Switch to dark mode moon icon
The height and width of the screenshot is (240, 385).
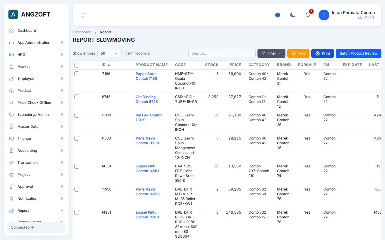(x=293, y=15)
